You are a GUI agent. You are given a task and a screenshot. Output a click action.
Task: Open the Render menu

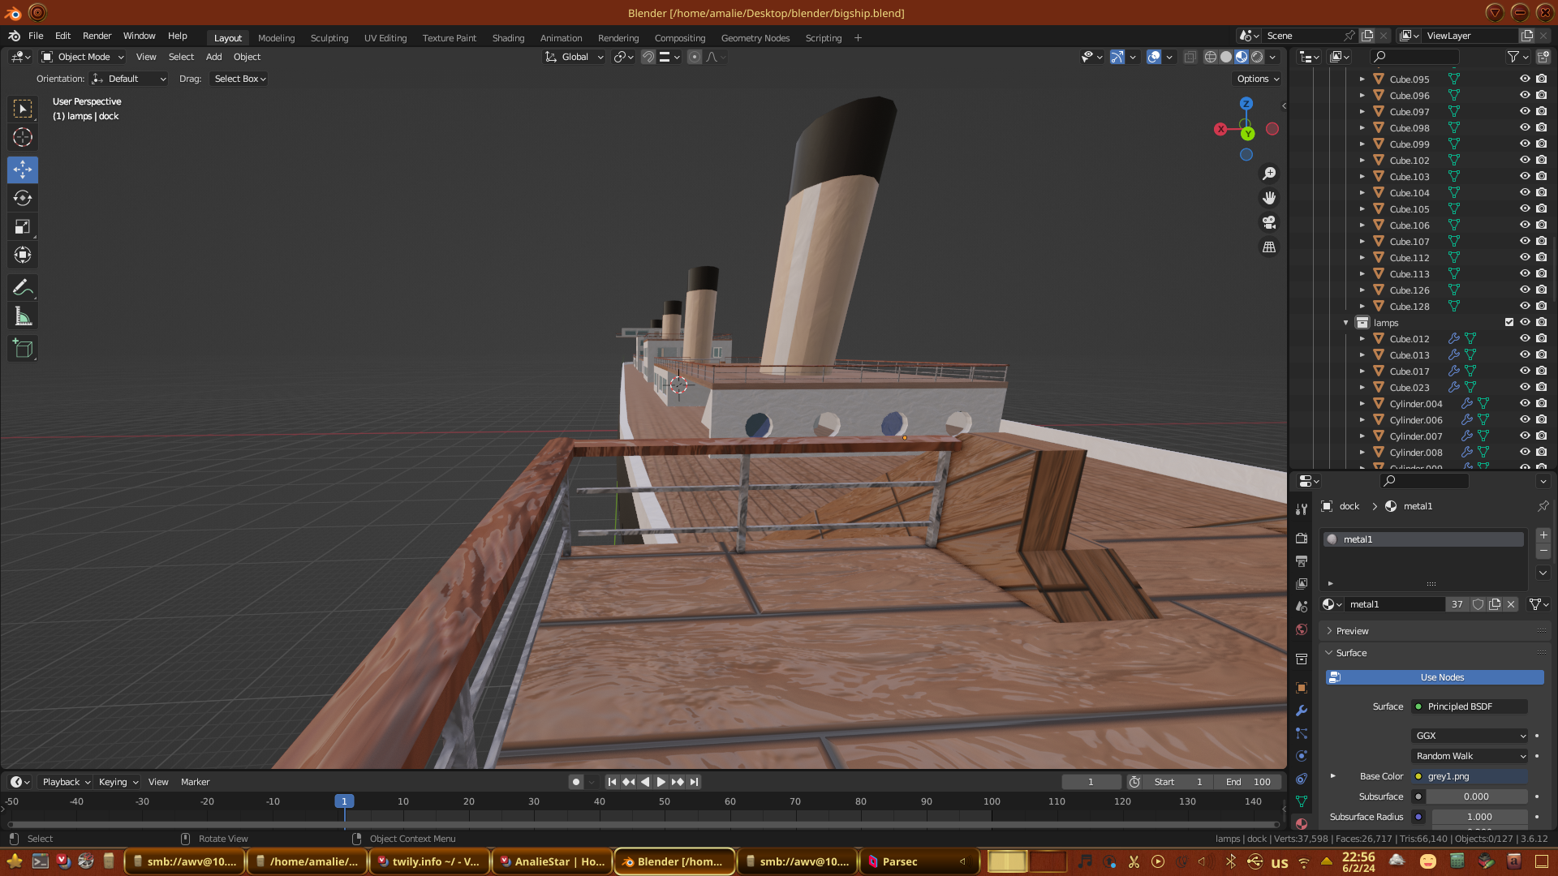click(97, 36)
